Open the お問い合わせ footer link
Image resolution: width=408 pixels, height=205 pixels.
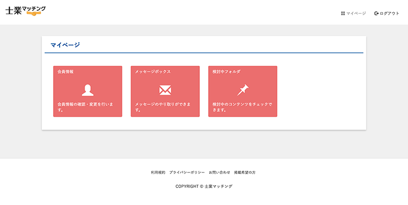219,172
